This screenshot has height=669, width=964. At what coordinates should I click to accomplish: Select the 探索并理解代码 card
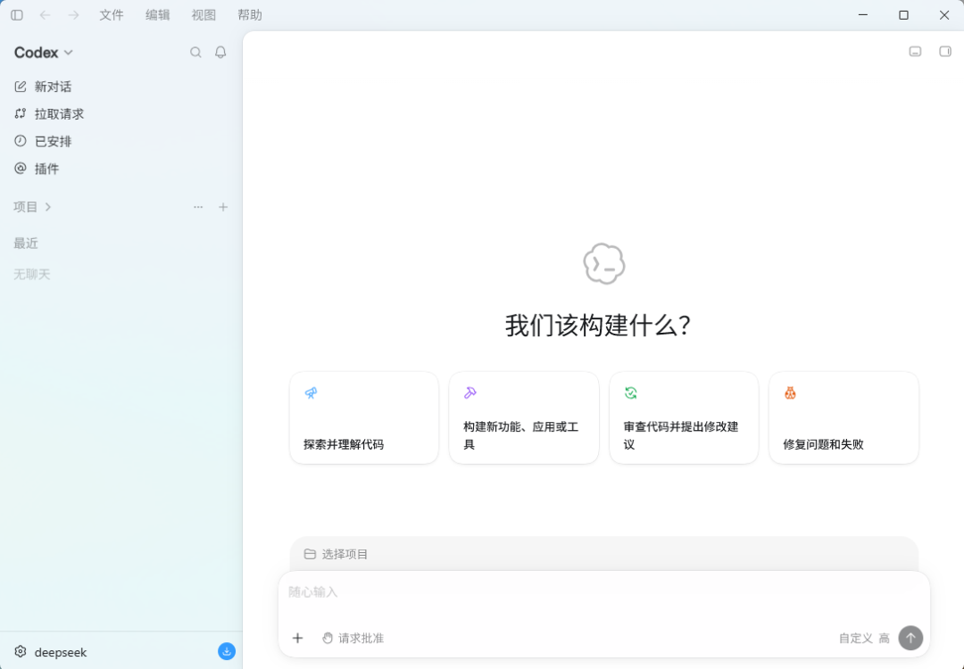click(364, 417)
